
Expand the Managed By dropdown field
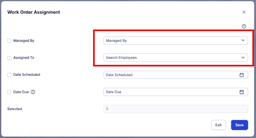tap(176, 41)
